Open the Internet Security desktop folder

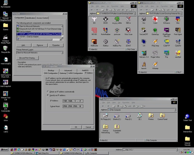click(187, 141)
